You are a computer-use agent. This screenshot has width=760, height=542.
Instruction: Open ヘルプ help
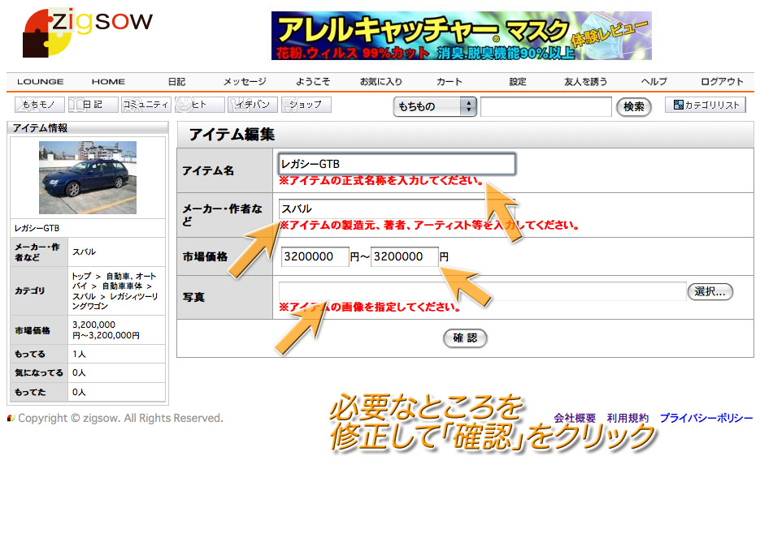tap(654, 82)
